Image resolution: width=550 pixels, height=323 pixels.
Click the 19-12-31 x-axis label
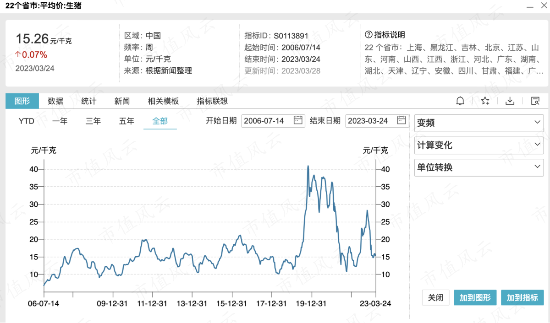coord(311,303)
